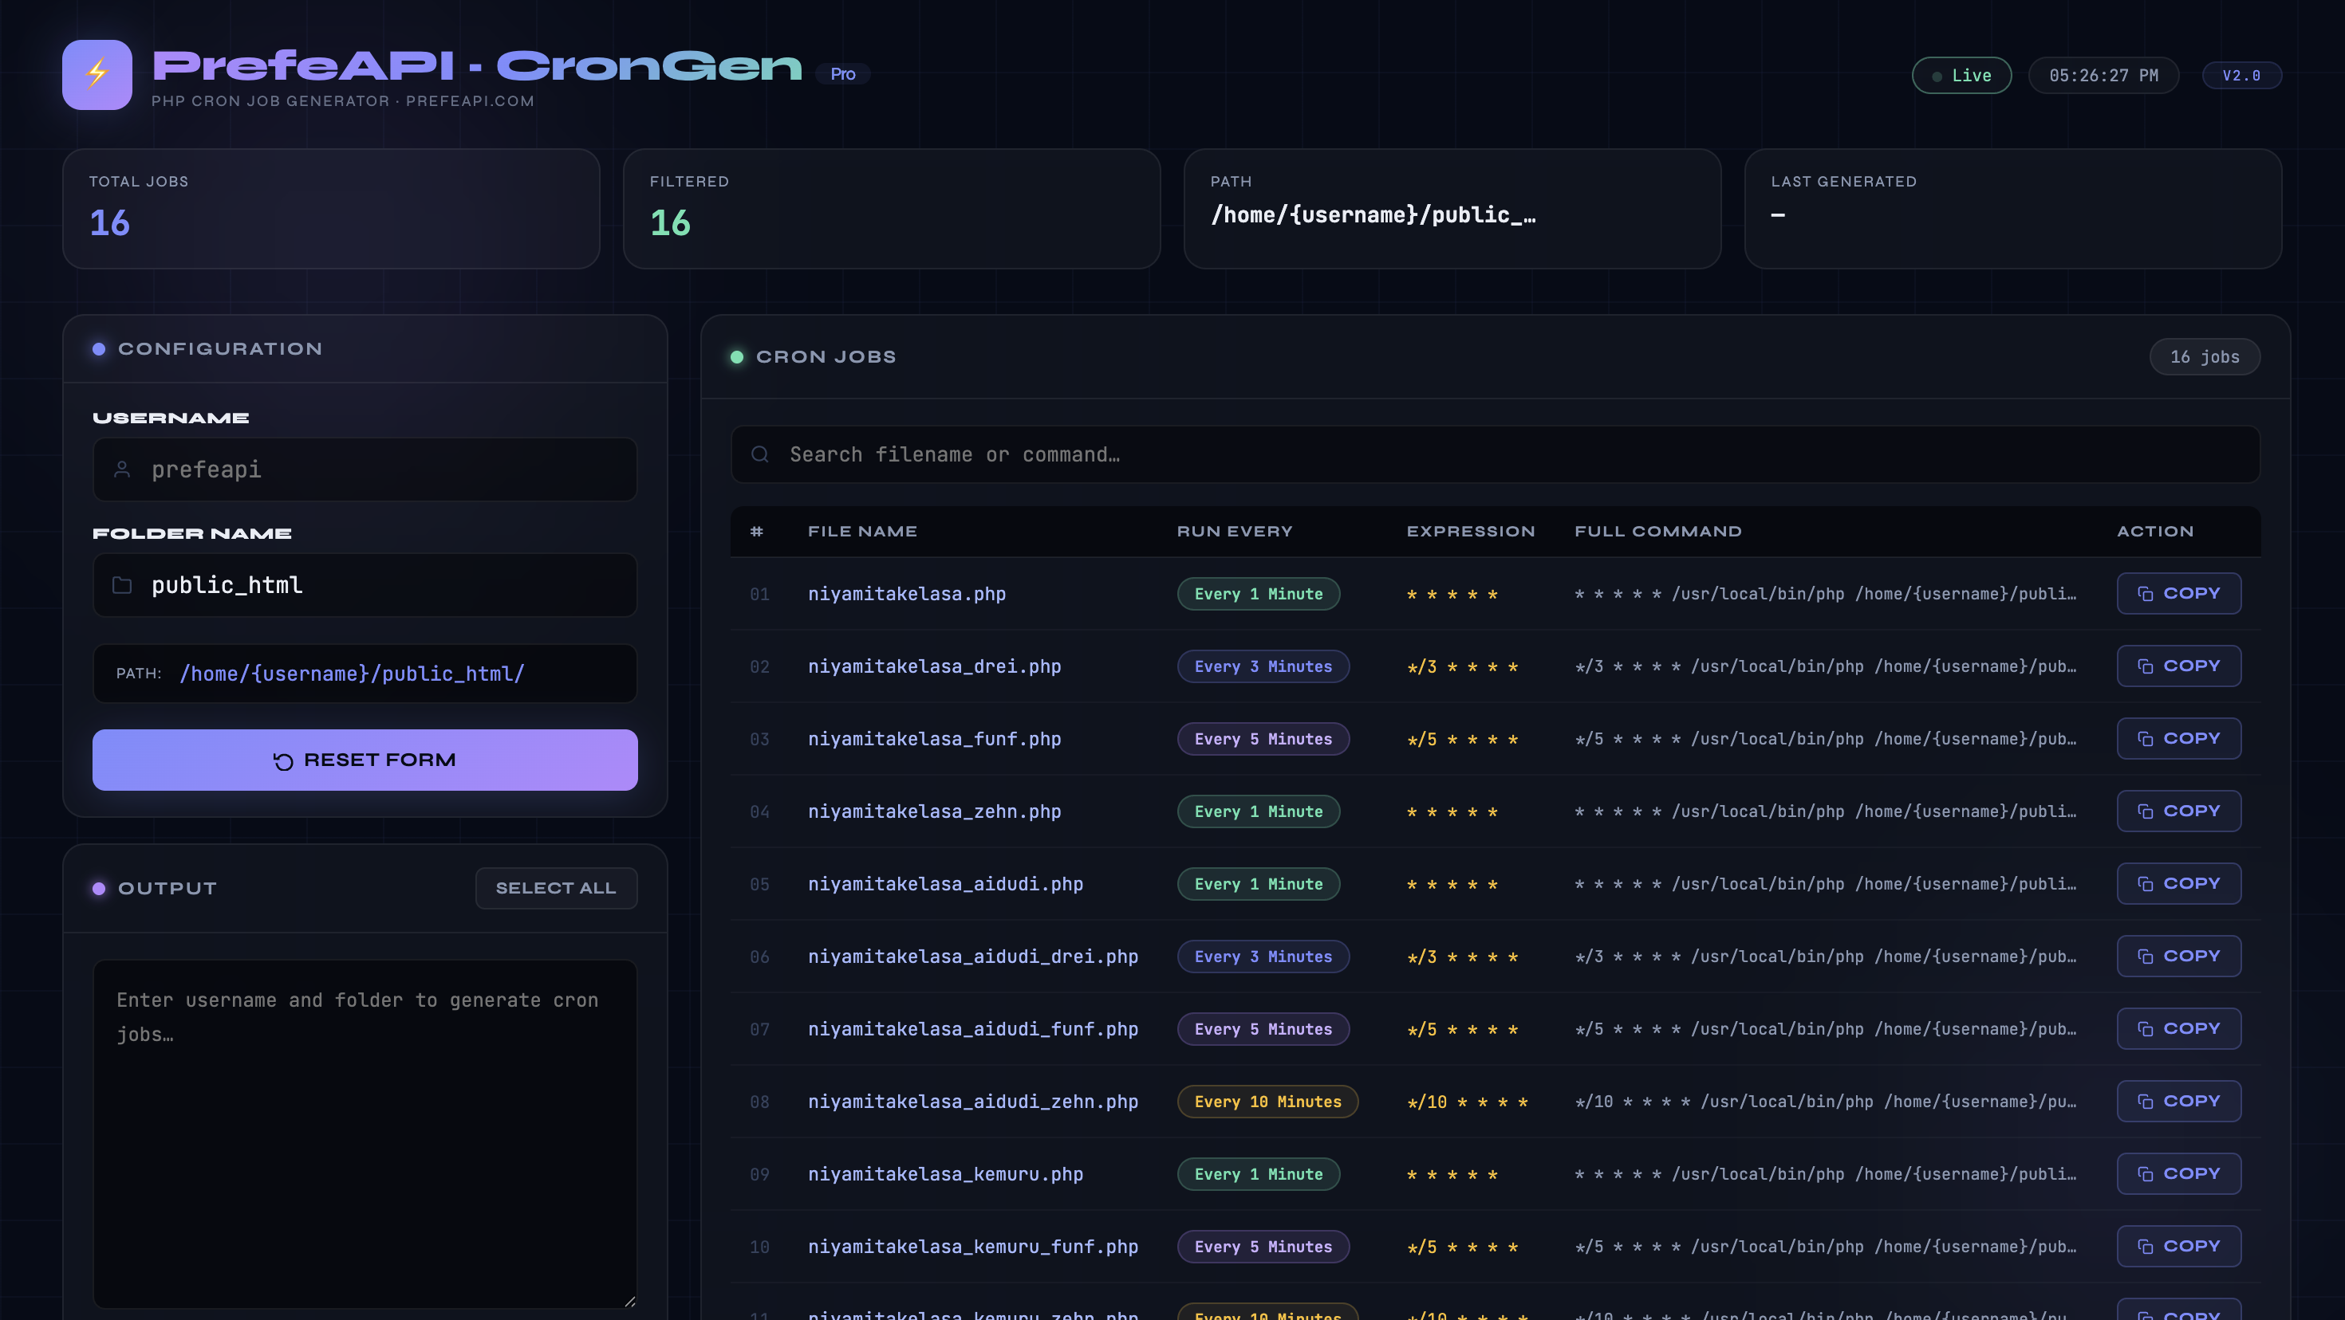Click copy icon for niyamitakelasa.php row
Screen dimensions: 2345x1320
point(2145,594)
